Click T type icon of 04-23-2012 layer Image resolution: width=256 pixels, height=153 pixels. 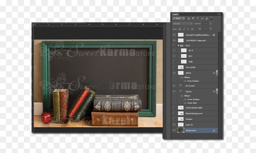click(181, 86)
